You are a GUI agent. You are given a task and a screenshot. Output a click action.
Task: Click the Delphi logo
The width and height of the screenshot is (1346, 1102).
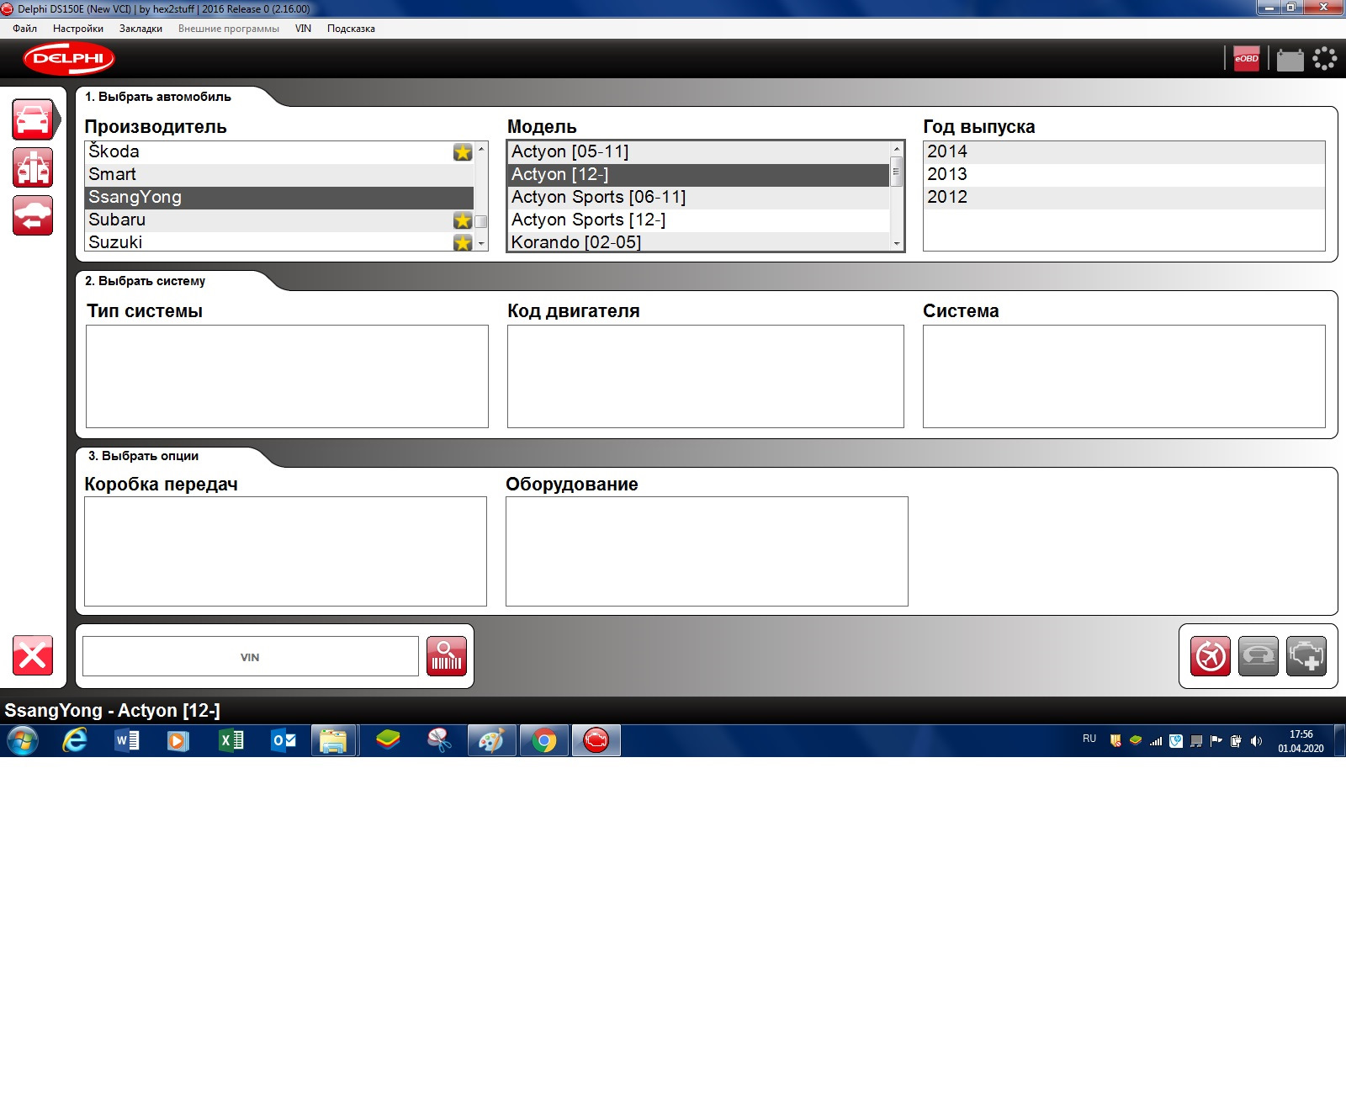pos(69,59)
